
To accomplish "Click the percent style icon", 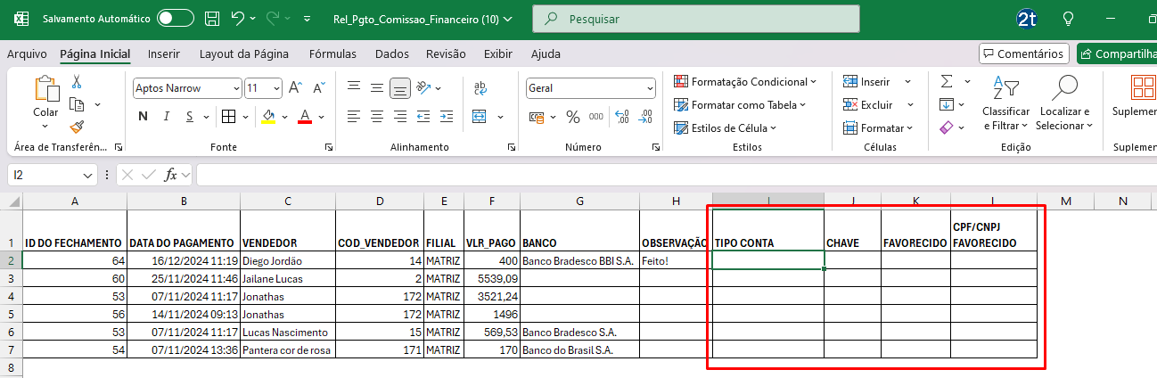I will coord(572,117).
